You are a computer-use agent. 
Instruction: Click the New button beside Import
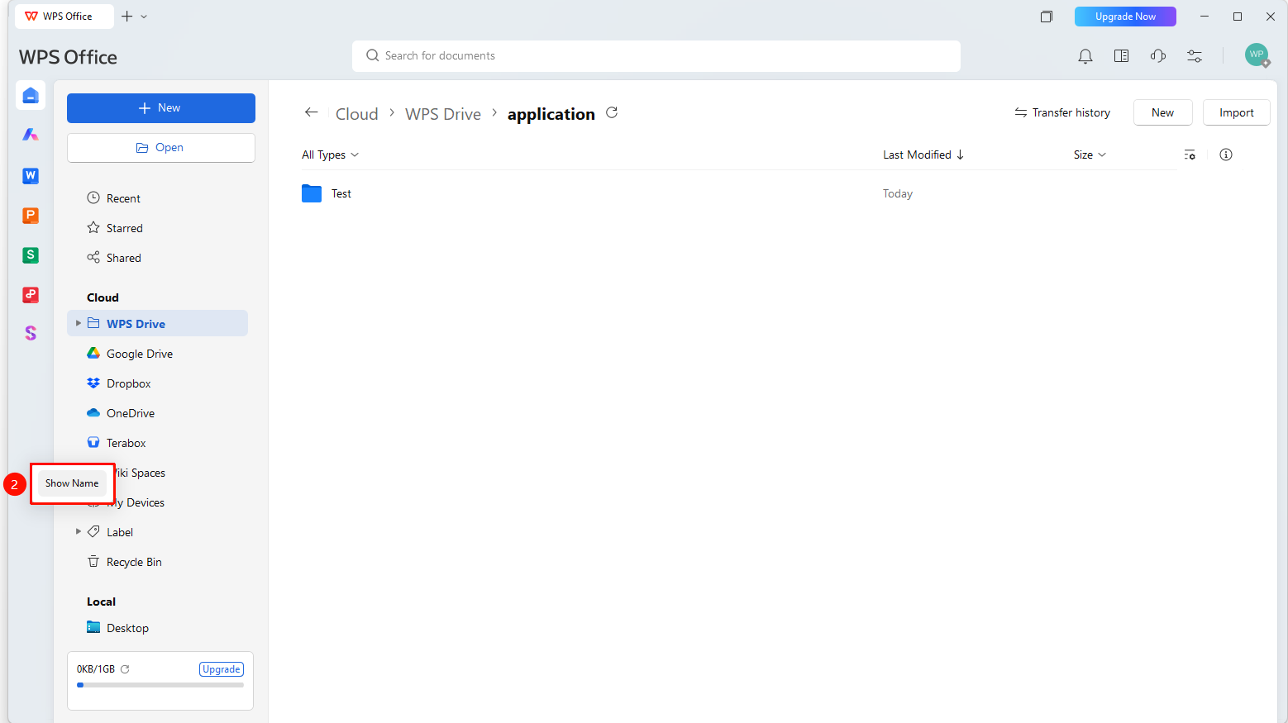[x=1162, y=112]
